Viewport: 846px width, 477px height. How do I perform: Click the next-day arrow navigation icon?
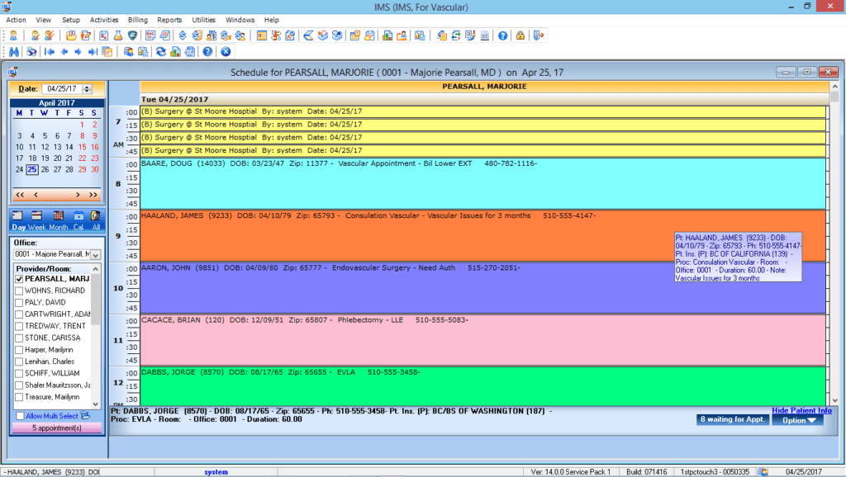[78, 51]
